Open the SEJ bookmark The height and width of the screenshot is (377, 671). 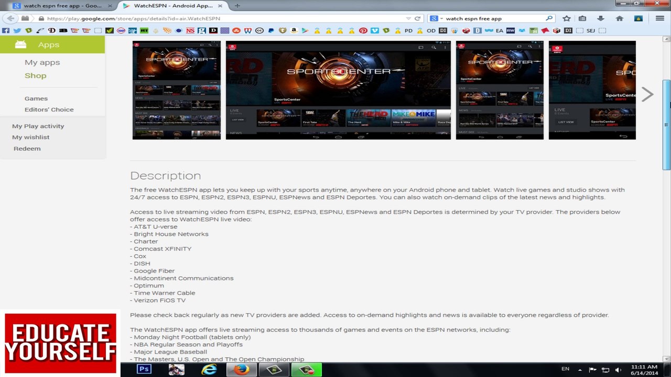591,30
